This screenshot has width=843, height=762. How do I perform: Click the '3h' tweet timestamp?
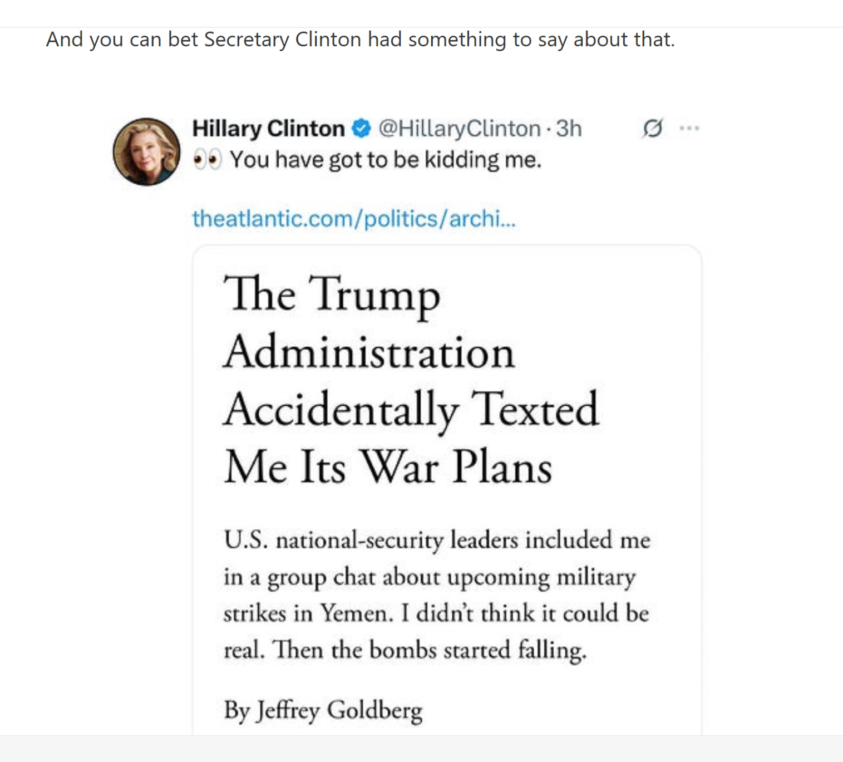(569, 129)
